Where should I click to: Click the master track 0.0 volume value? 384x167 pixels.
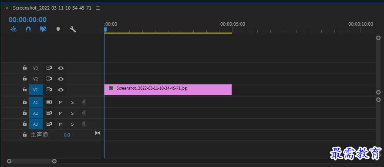(67, 135)
